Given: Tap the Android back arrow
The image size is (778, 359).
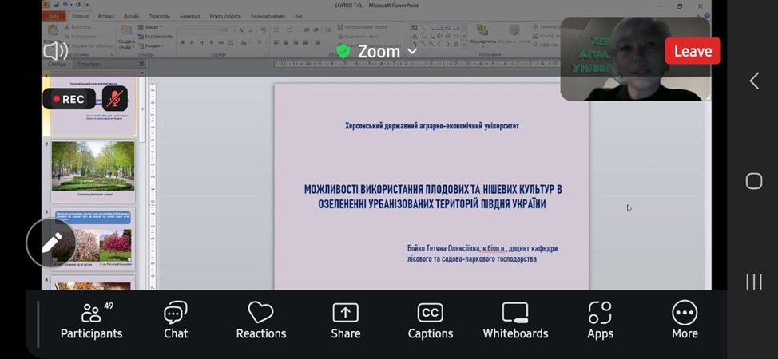Looking at the screenshot, I should [x=754, y=81].
